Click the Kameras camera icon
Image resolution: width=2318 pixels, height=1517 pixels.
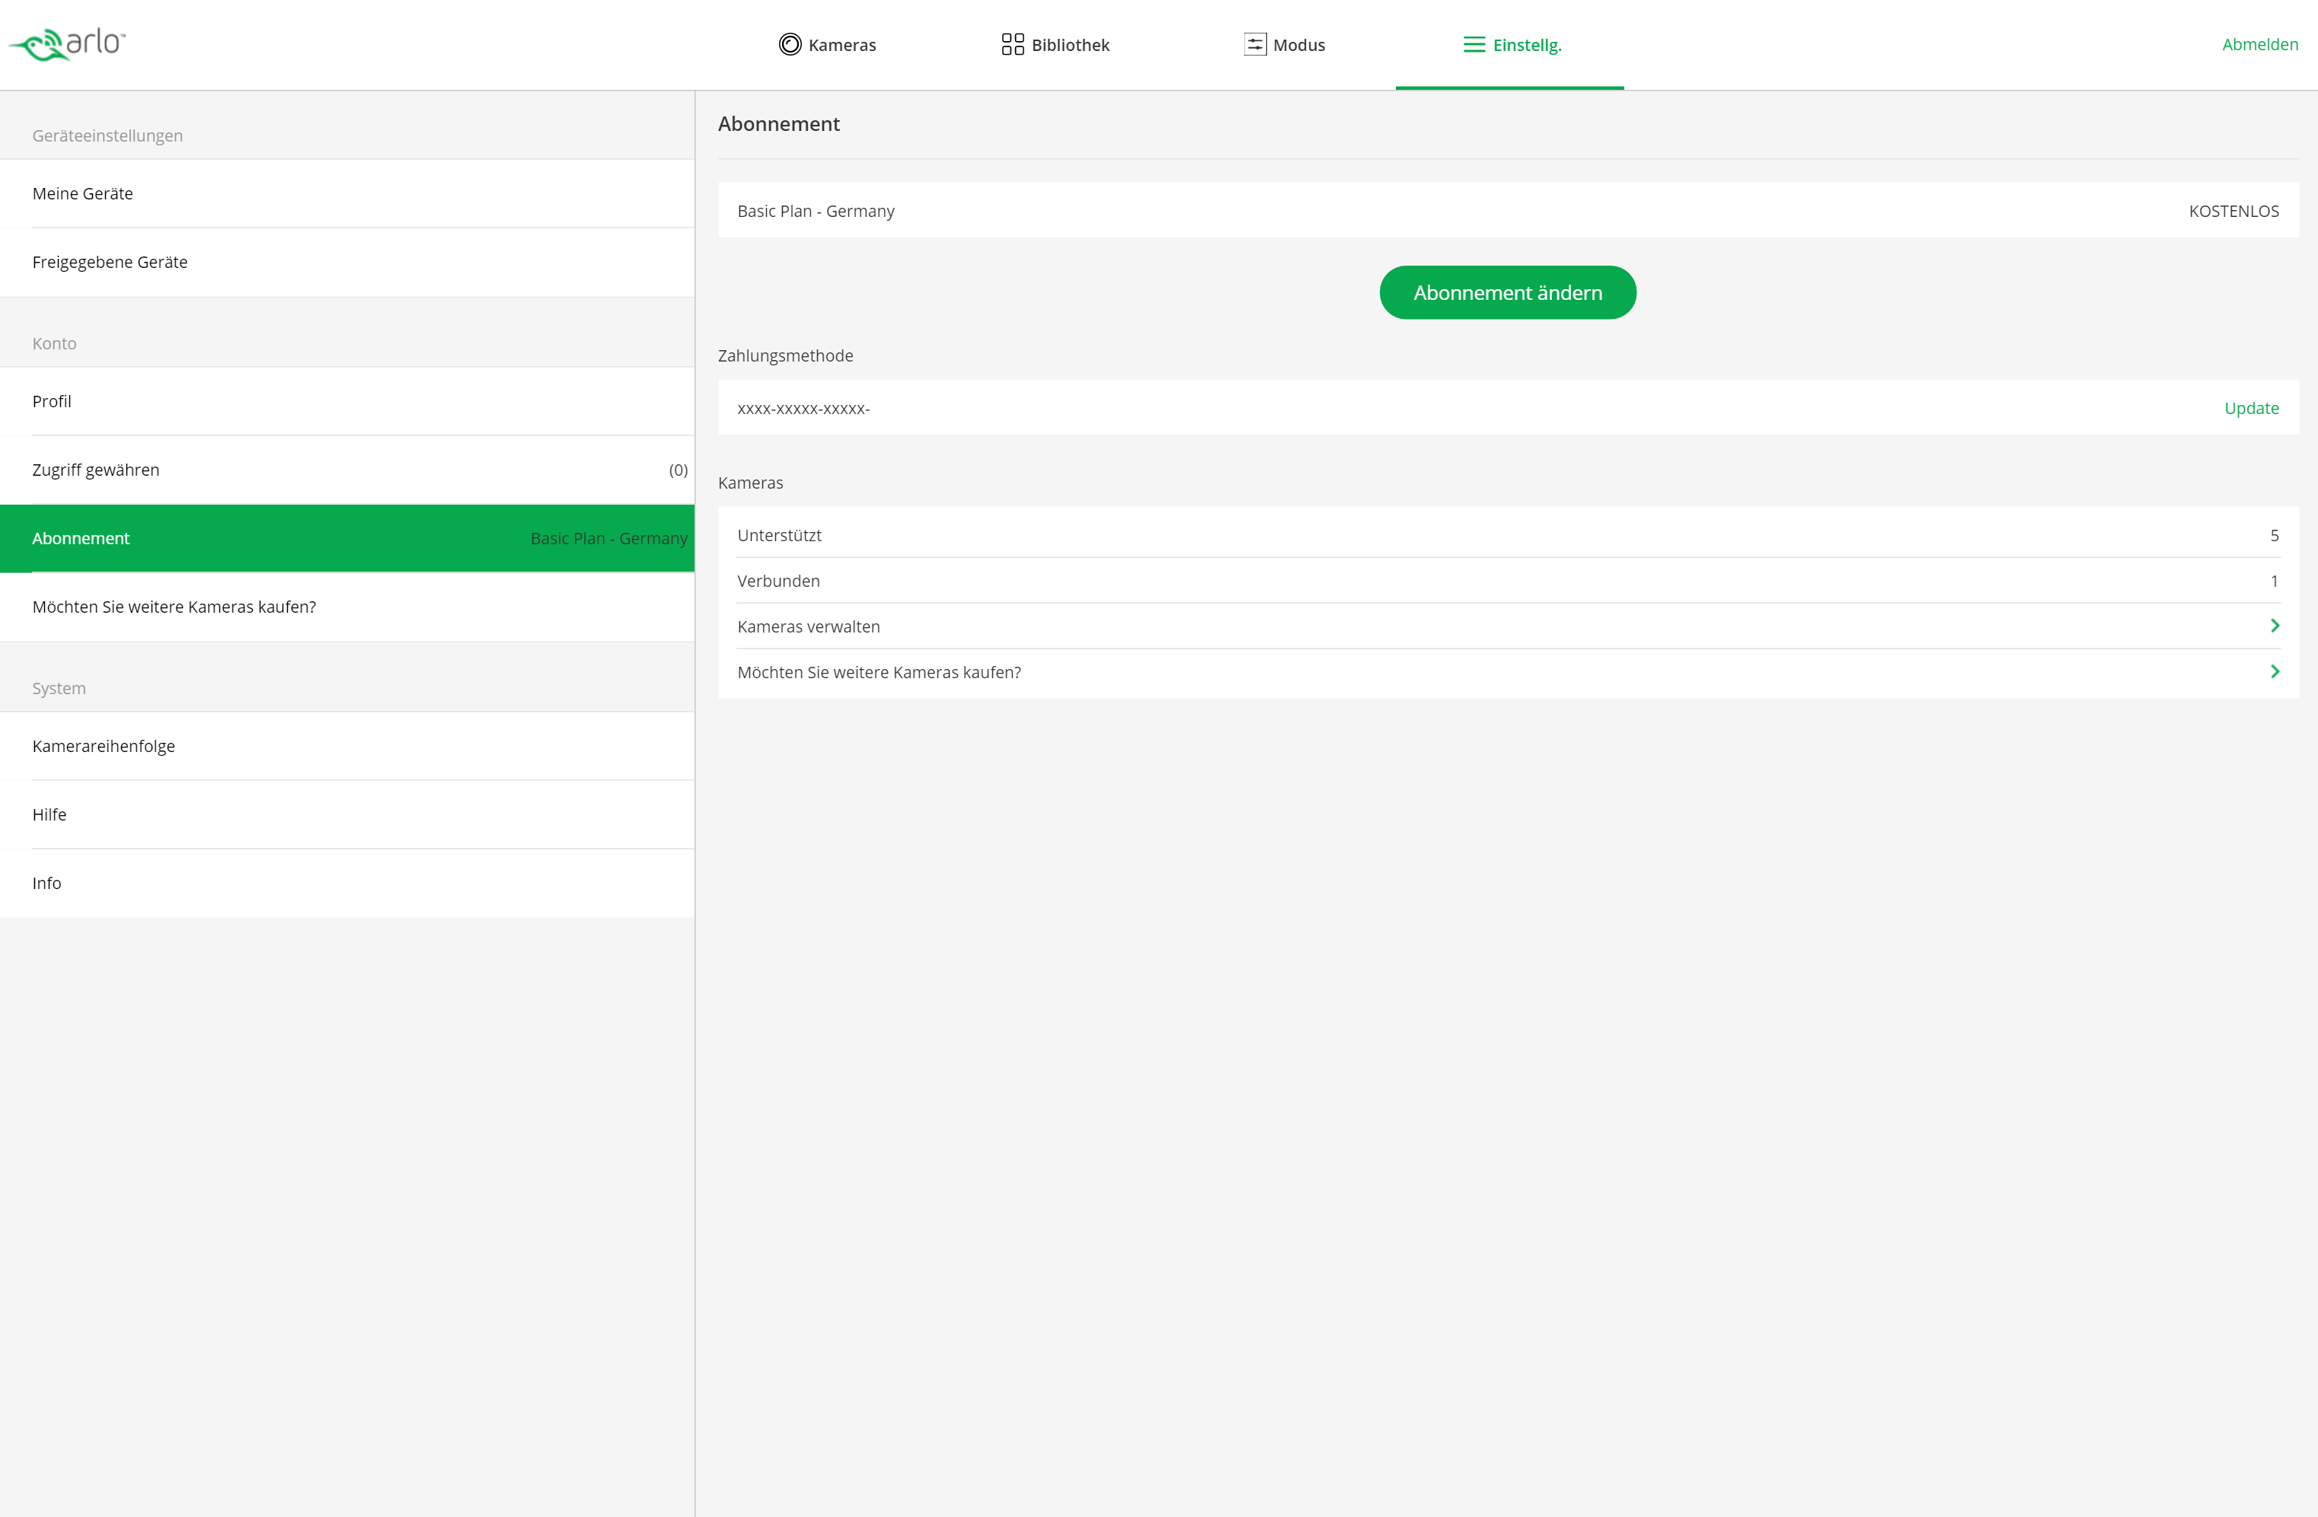790,45
